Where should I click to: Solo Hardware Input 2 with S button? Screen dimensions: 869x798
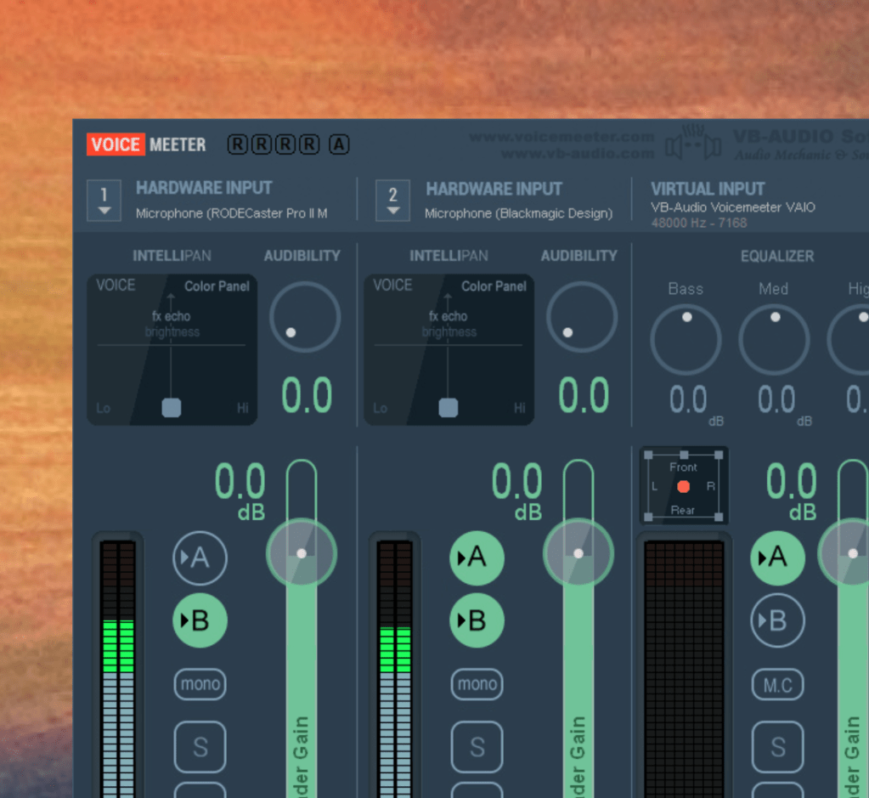tap(477, 747)
